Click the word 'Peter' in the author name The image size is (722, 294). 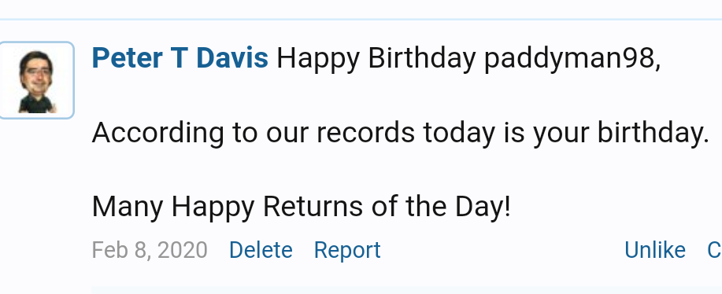point(128,58)
